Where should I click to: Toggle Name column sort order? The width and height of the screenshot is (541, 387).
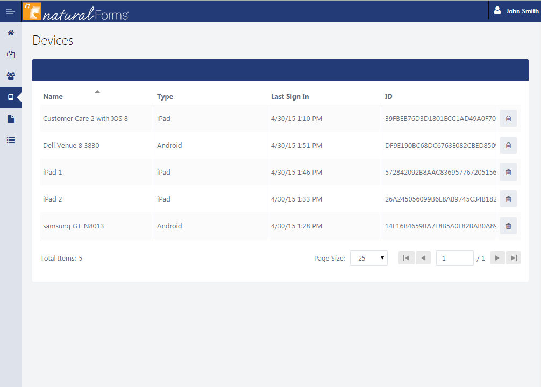[x=53, y=96]
